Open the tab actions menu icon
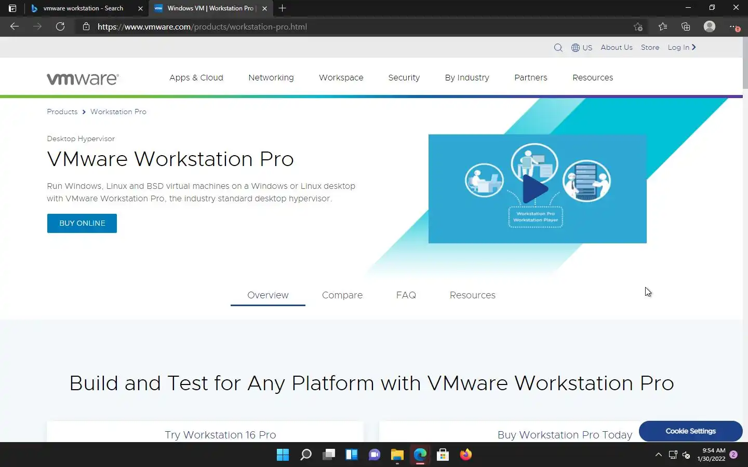748x467 pixels. click(x=12, y=8)
